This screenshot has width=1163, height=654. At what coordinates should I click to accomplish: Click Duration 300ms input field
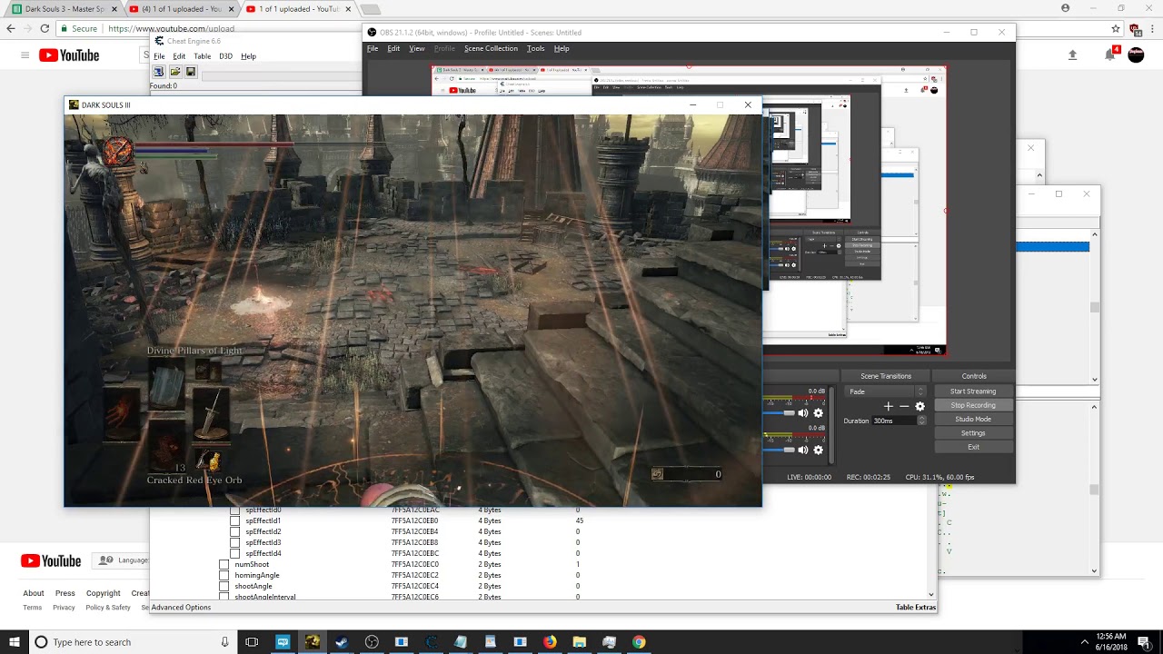coord(894,421)
